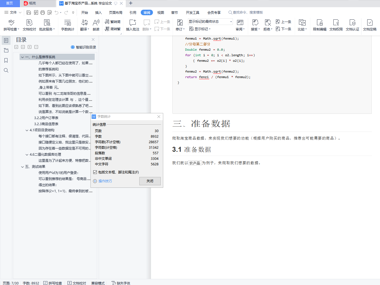Viewport: 380px width, 285px height.
Task: Open the 章节 ribbon tab
Action: click(x=175, y=12)
